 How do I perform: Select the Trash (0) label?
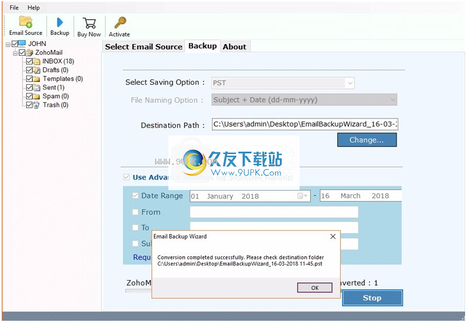coord(56,105)
